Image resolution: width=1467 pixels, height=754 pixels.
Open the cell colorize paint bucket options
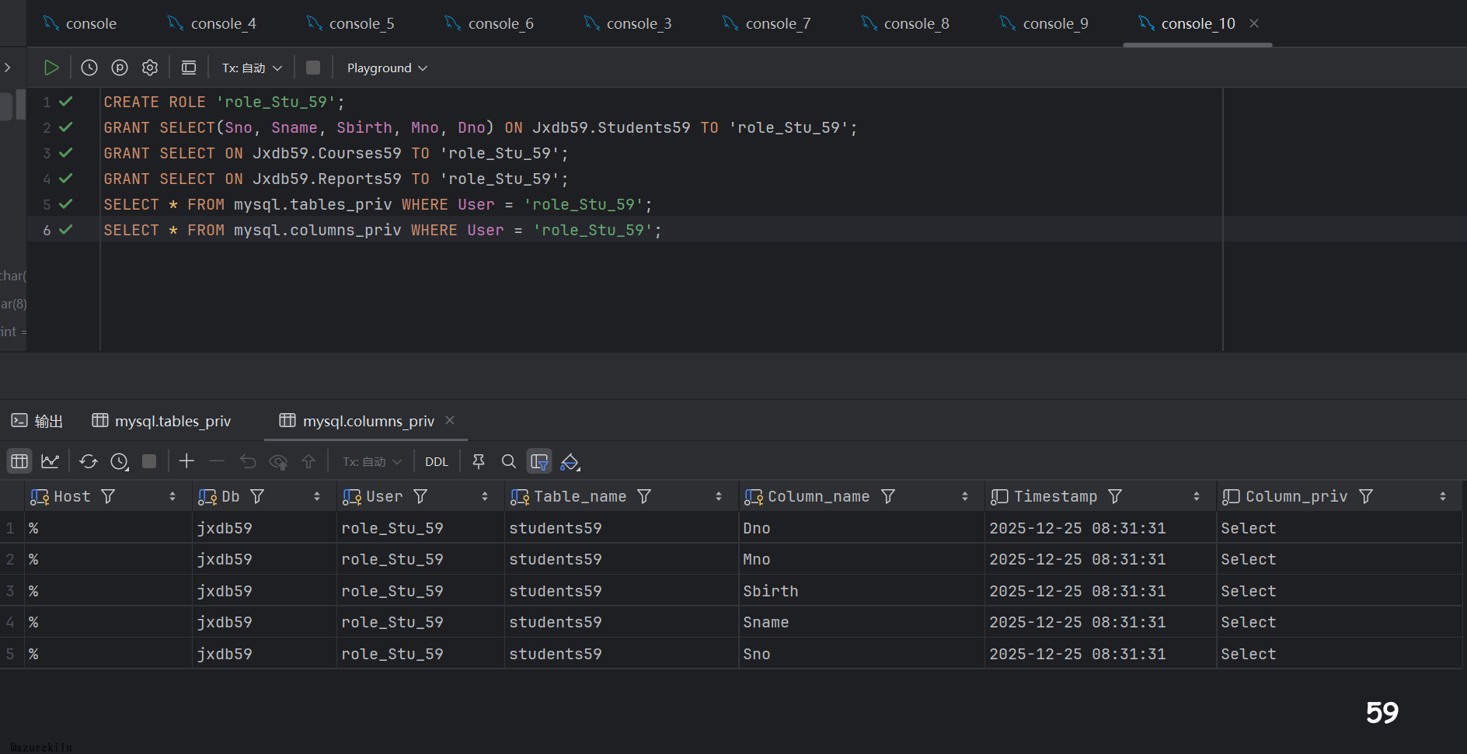tap(570, 462)
